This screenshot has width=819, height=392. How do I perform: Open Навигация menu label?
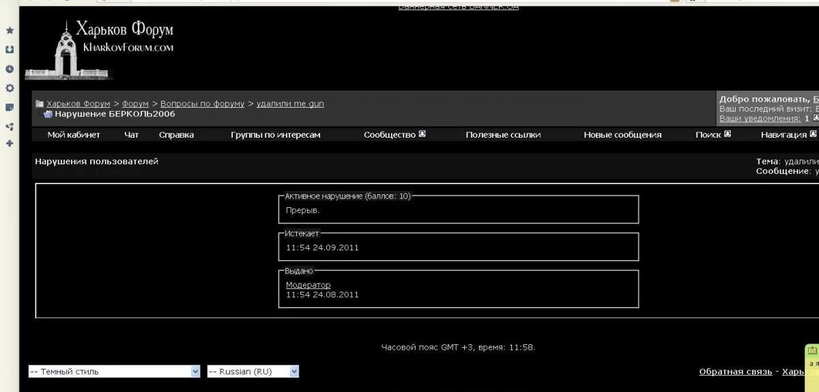click(x=784, y=135)
